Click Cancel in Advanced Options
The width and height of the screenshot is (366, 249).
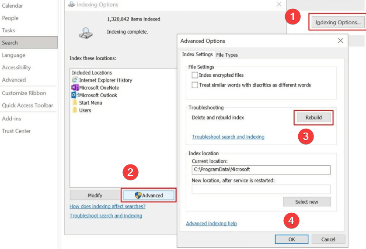coord(328,239)
